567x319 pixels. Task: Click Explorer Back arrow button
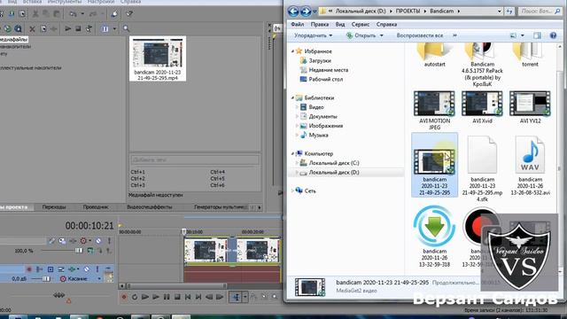pyautogui.click(x=293, y=12)
